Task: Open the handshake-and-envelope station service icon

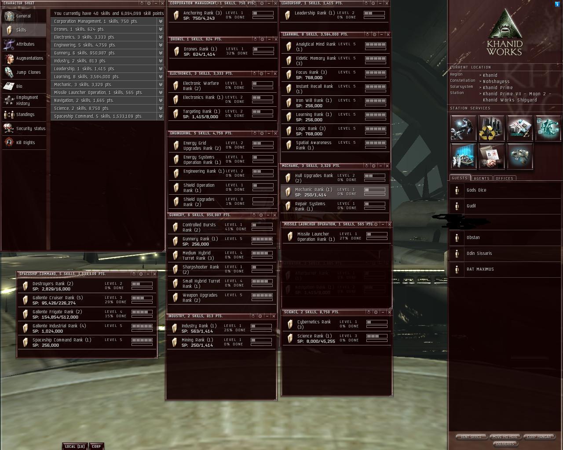Action: tap(491, 156)
